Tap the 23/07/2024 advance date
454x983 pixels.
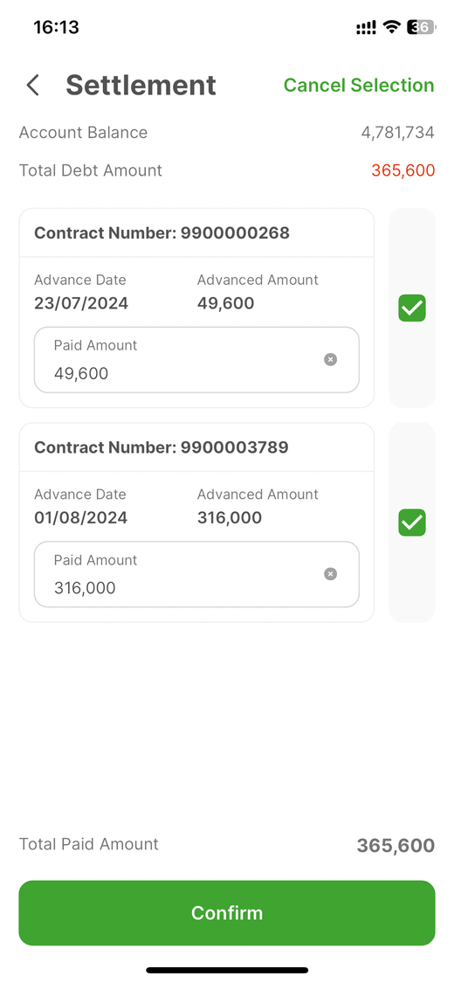coord(81,303)
